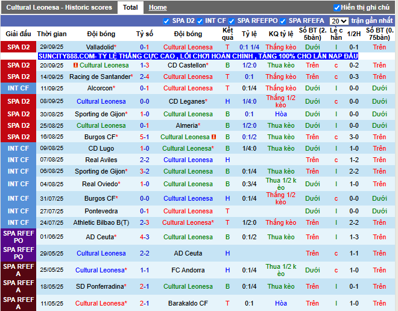
Task: Click the 2-2 score of Real Aviles match
Action: coord(145,160)
